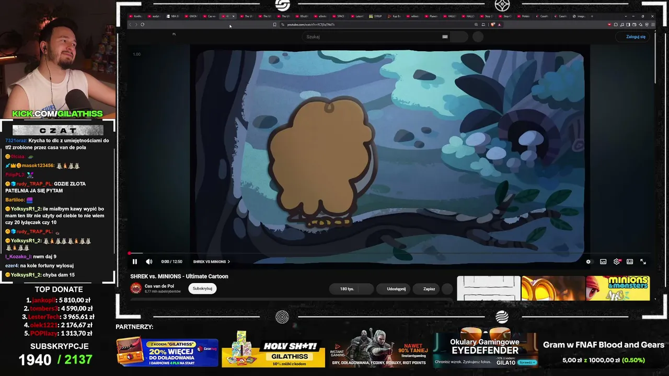Switch to the GNOM browser tab

point(191,16)
